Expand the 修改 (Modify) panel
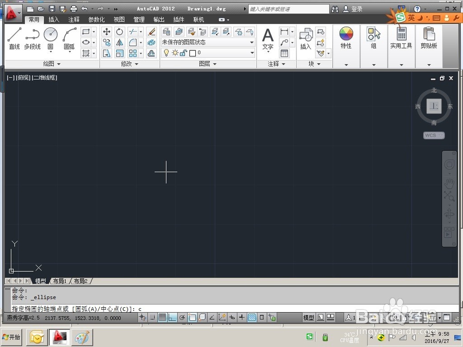 (130, 64)
